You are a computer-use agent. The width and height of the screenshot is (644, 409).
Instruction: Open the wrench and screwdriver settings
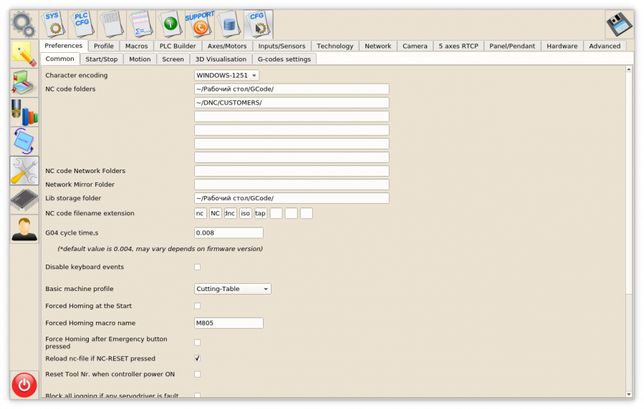pos(24,170)
